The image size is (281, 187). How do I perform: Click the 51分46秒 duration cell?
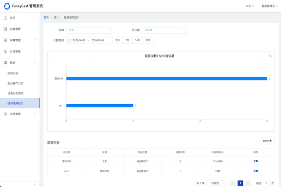[x=218, y=161]
